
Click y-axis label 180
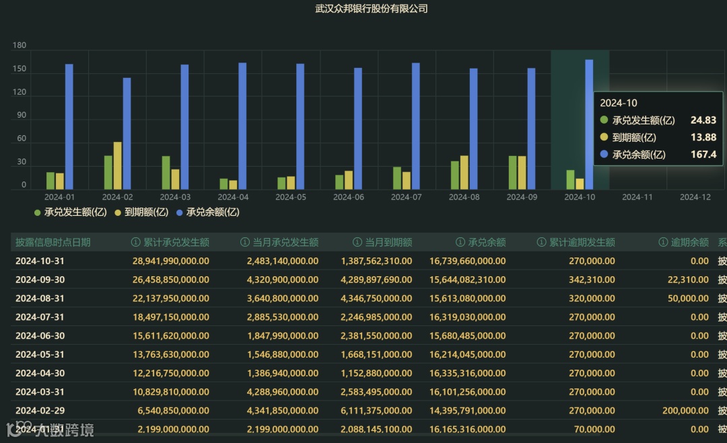[20, 45]
